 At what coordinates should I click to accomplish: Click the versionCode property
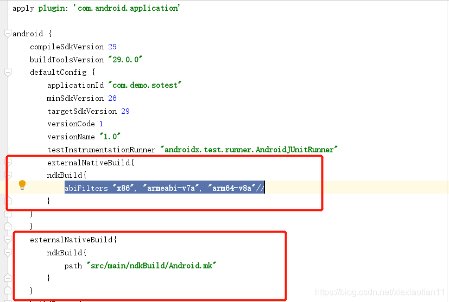pos(71,124)
